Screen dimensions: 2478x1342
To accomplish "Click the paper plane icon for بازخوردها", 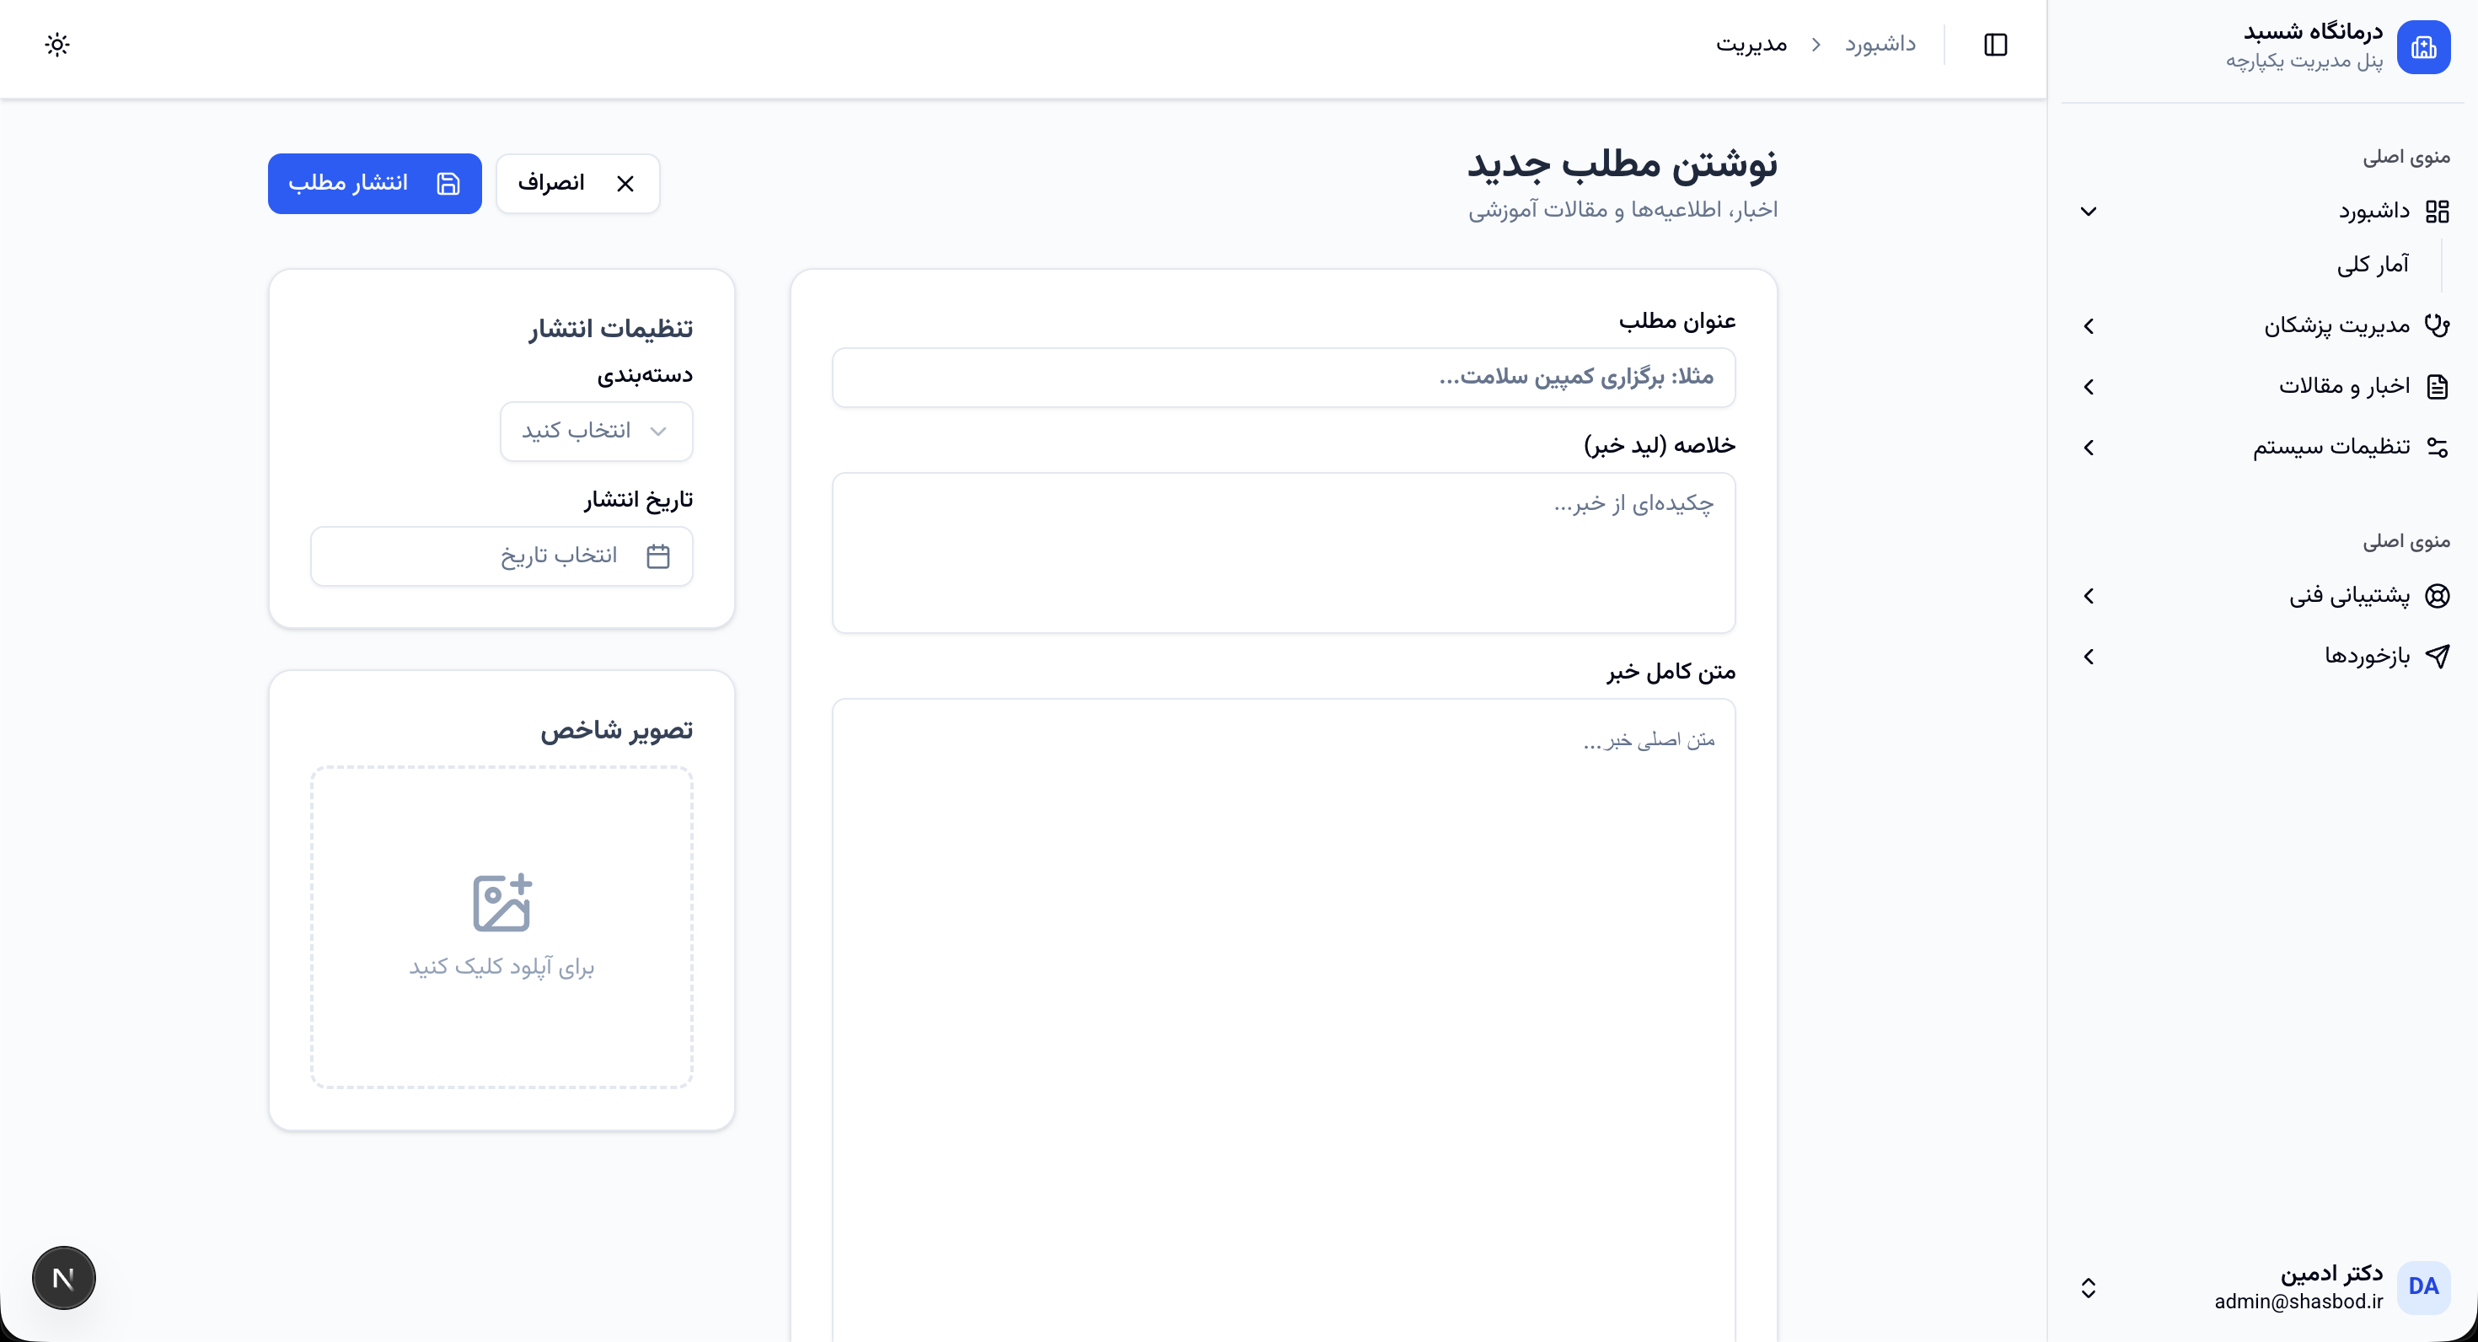I will pos(2437,656).
